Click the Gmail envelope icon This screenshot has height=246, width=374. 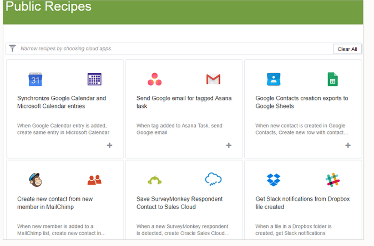[x=213, y=79]
